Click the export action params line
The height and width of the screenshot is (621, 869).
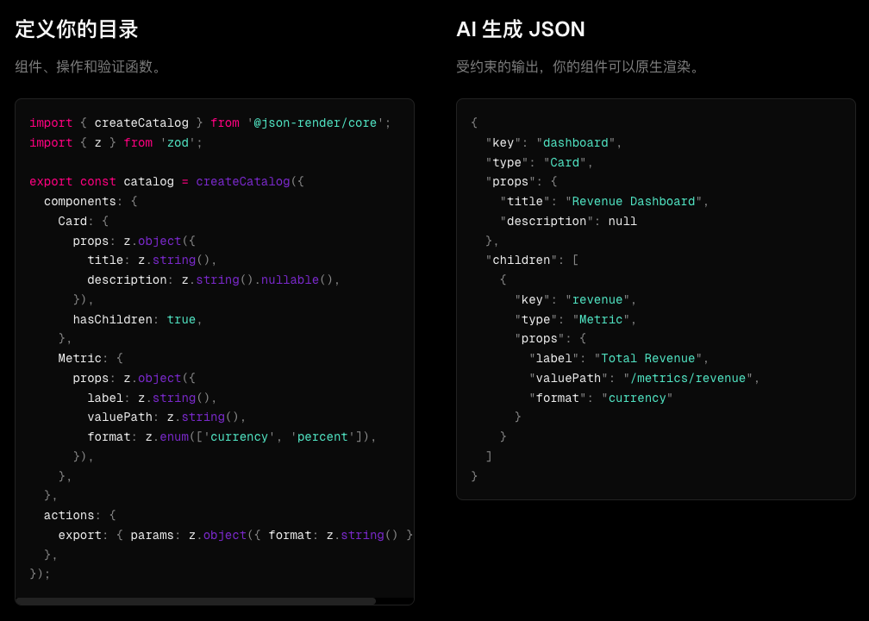click(x=233, y=536)
